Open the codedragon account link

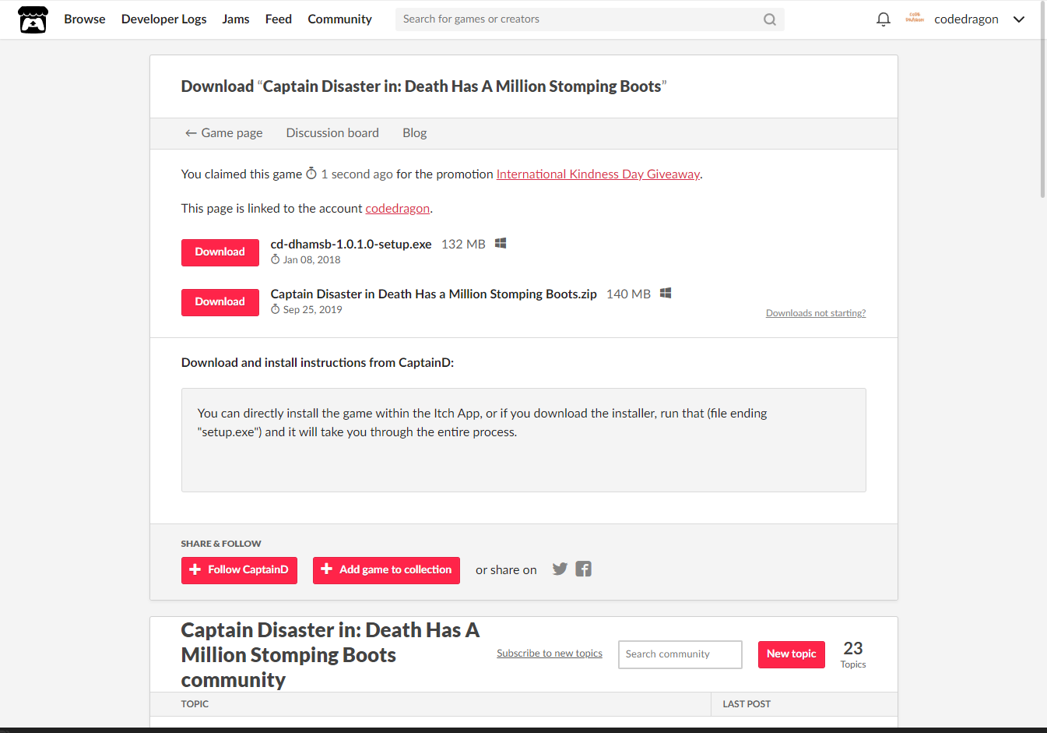coord(398,209)
